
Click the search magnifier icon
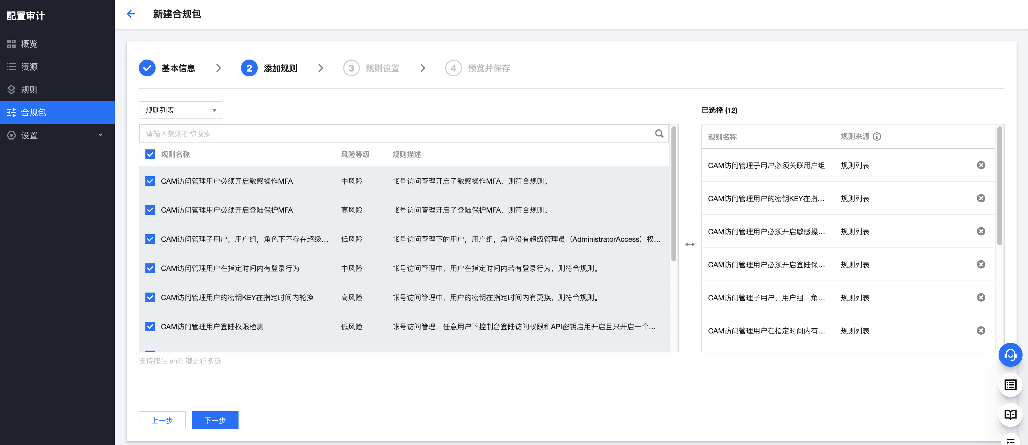(x=659, y=133)
